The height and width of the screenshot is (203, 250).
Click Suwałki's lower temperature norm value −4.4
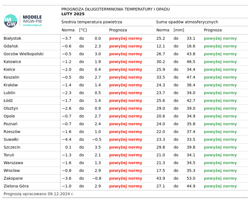[x=66, y=139]
